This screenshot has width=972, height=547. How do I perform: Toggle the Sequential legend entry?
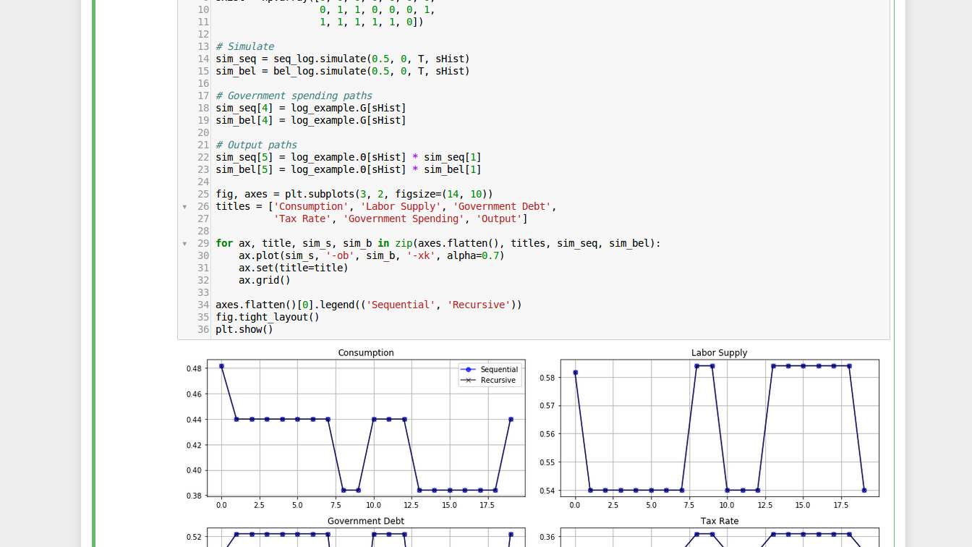tap(498, 369)
